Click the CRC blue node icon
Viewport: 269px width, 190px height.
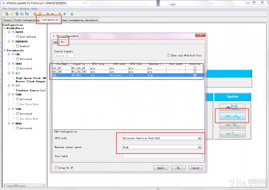13,54
